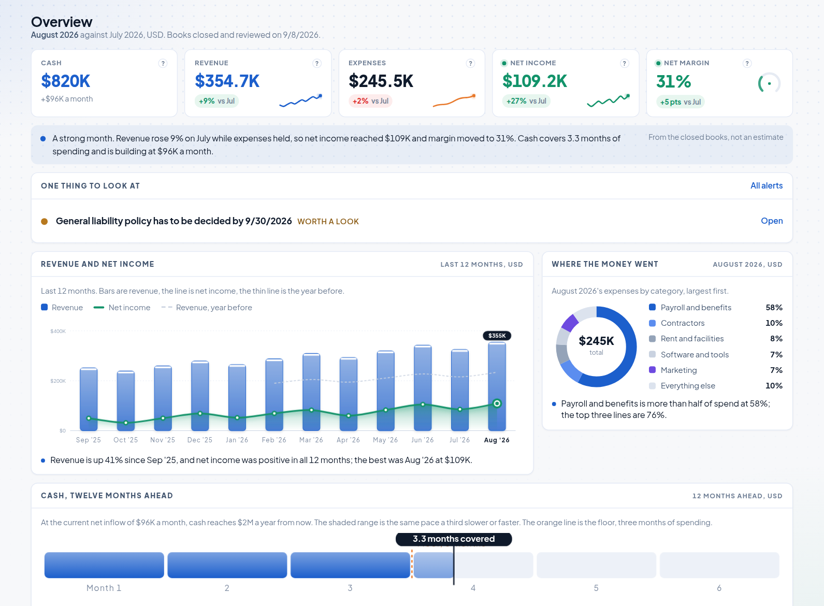Open the Net Income card help icon

coord(625,63)
